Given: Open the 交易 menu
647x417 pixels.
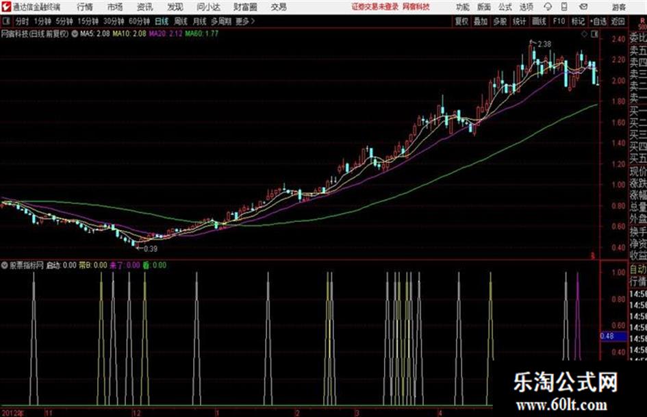Looking at the screenshot, I should coord(279,7).
